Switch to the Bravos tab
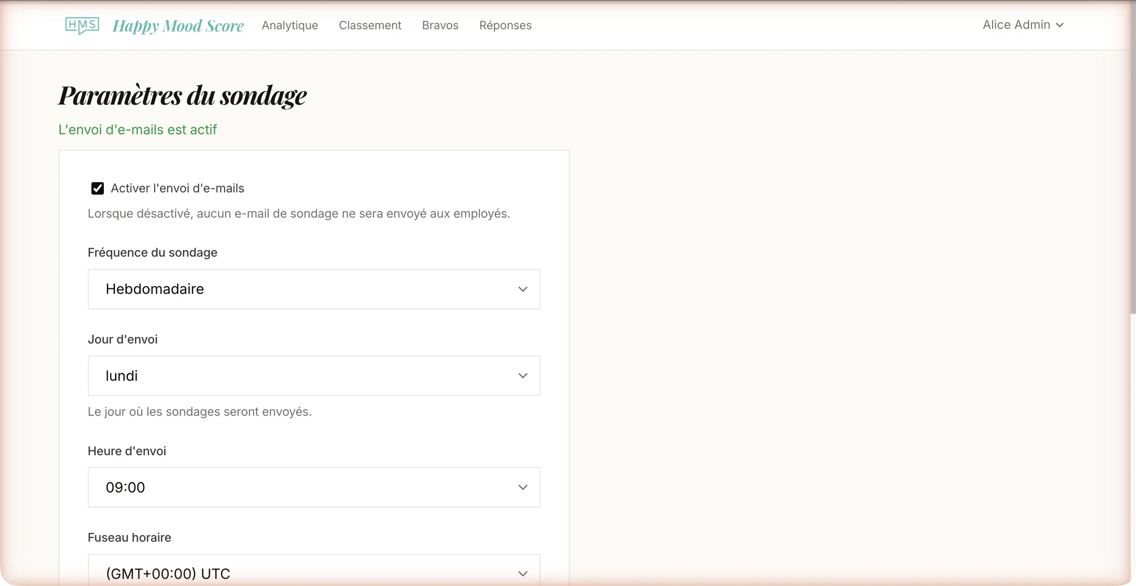The height and width of the screenshot is (586, 1136). pyautogui.click(x=440, y=25)
